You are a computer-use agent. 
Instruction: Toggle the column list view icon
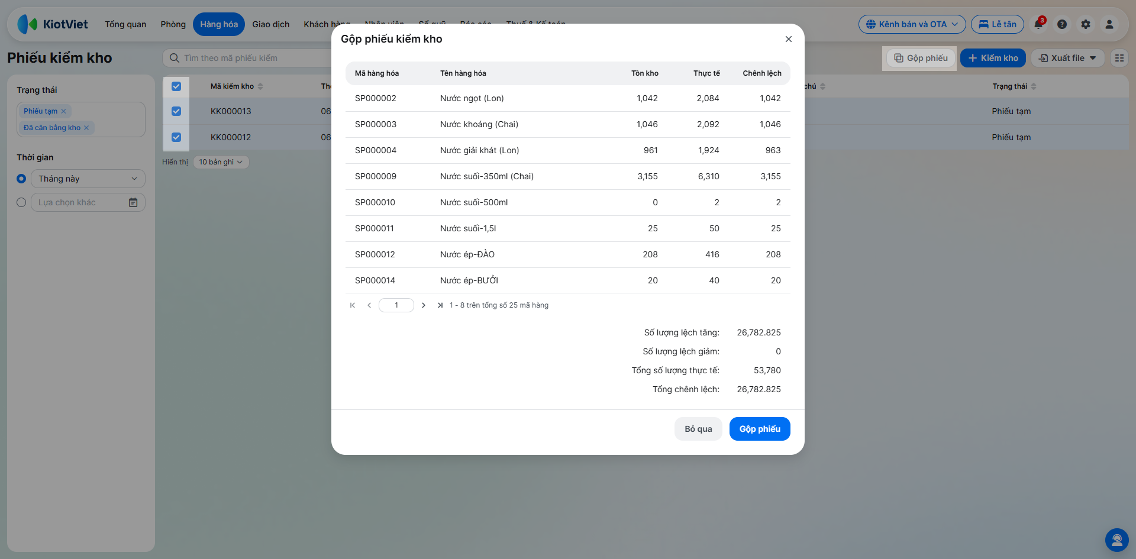click(1119, 58)
